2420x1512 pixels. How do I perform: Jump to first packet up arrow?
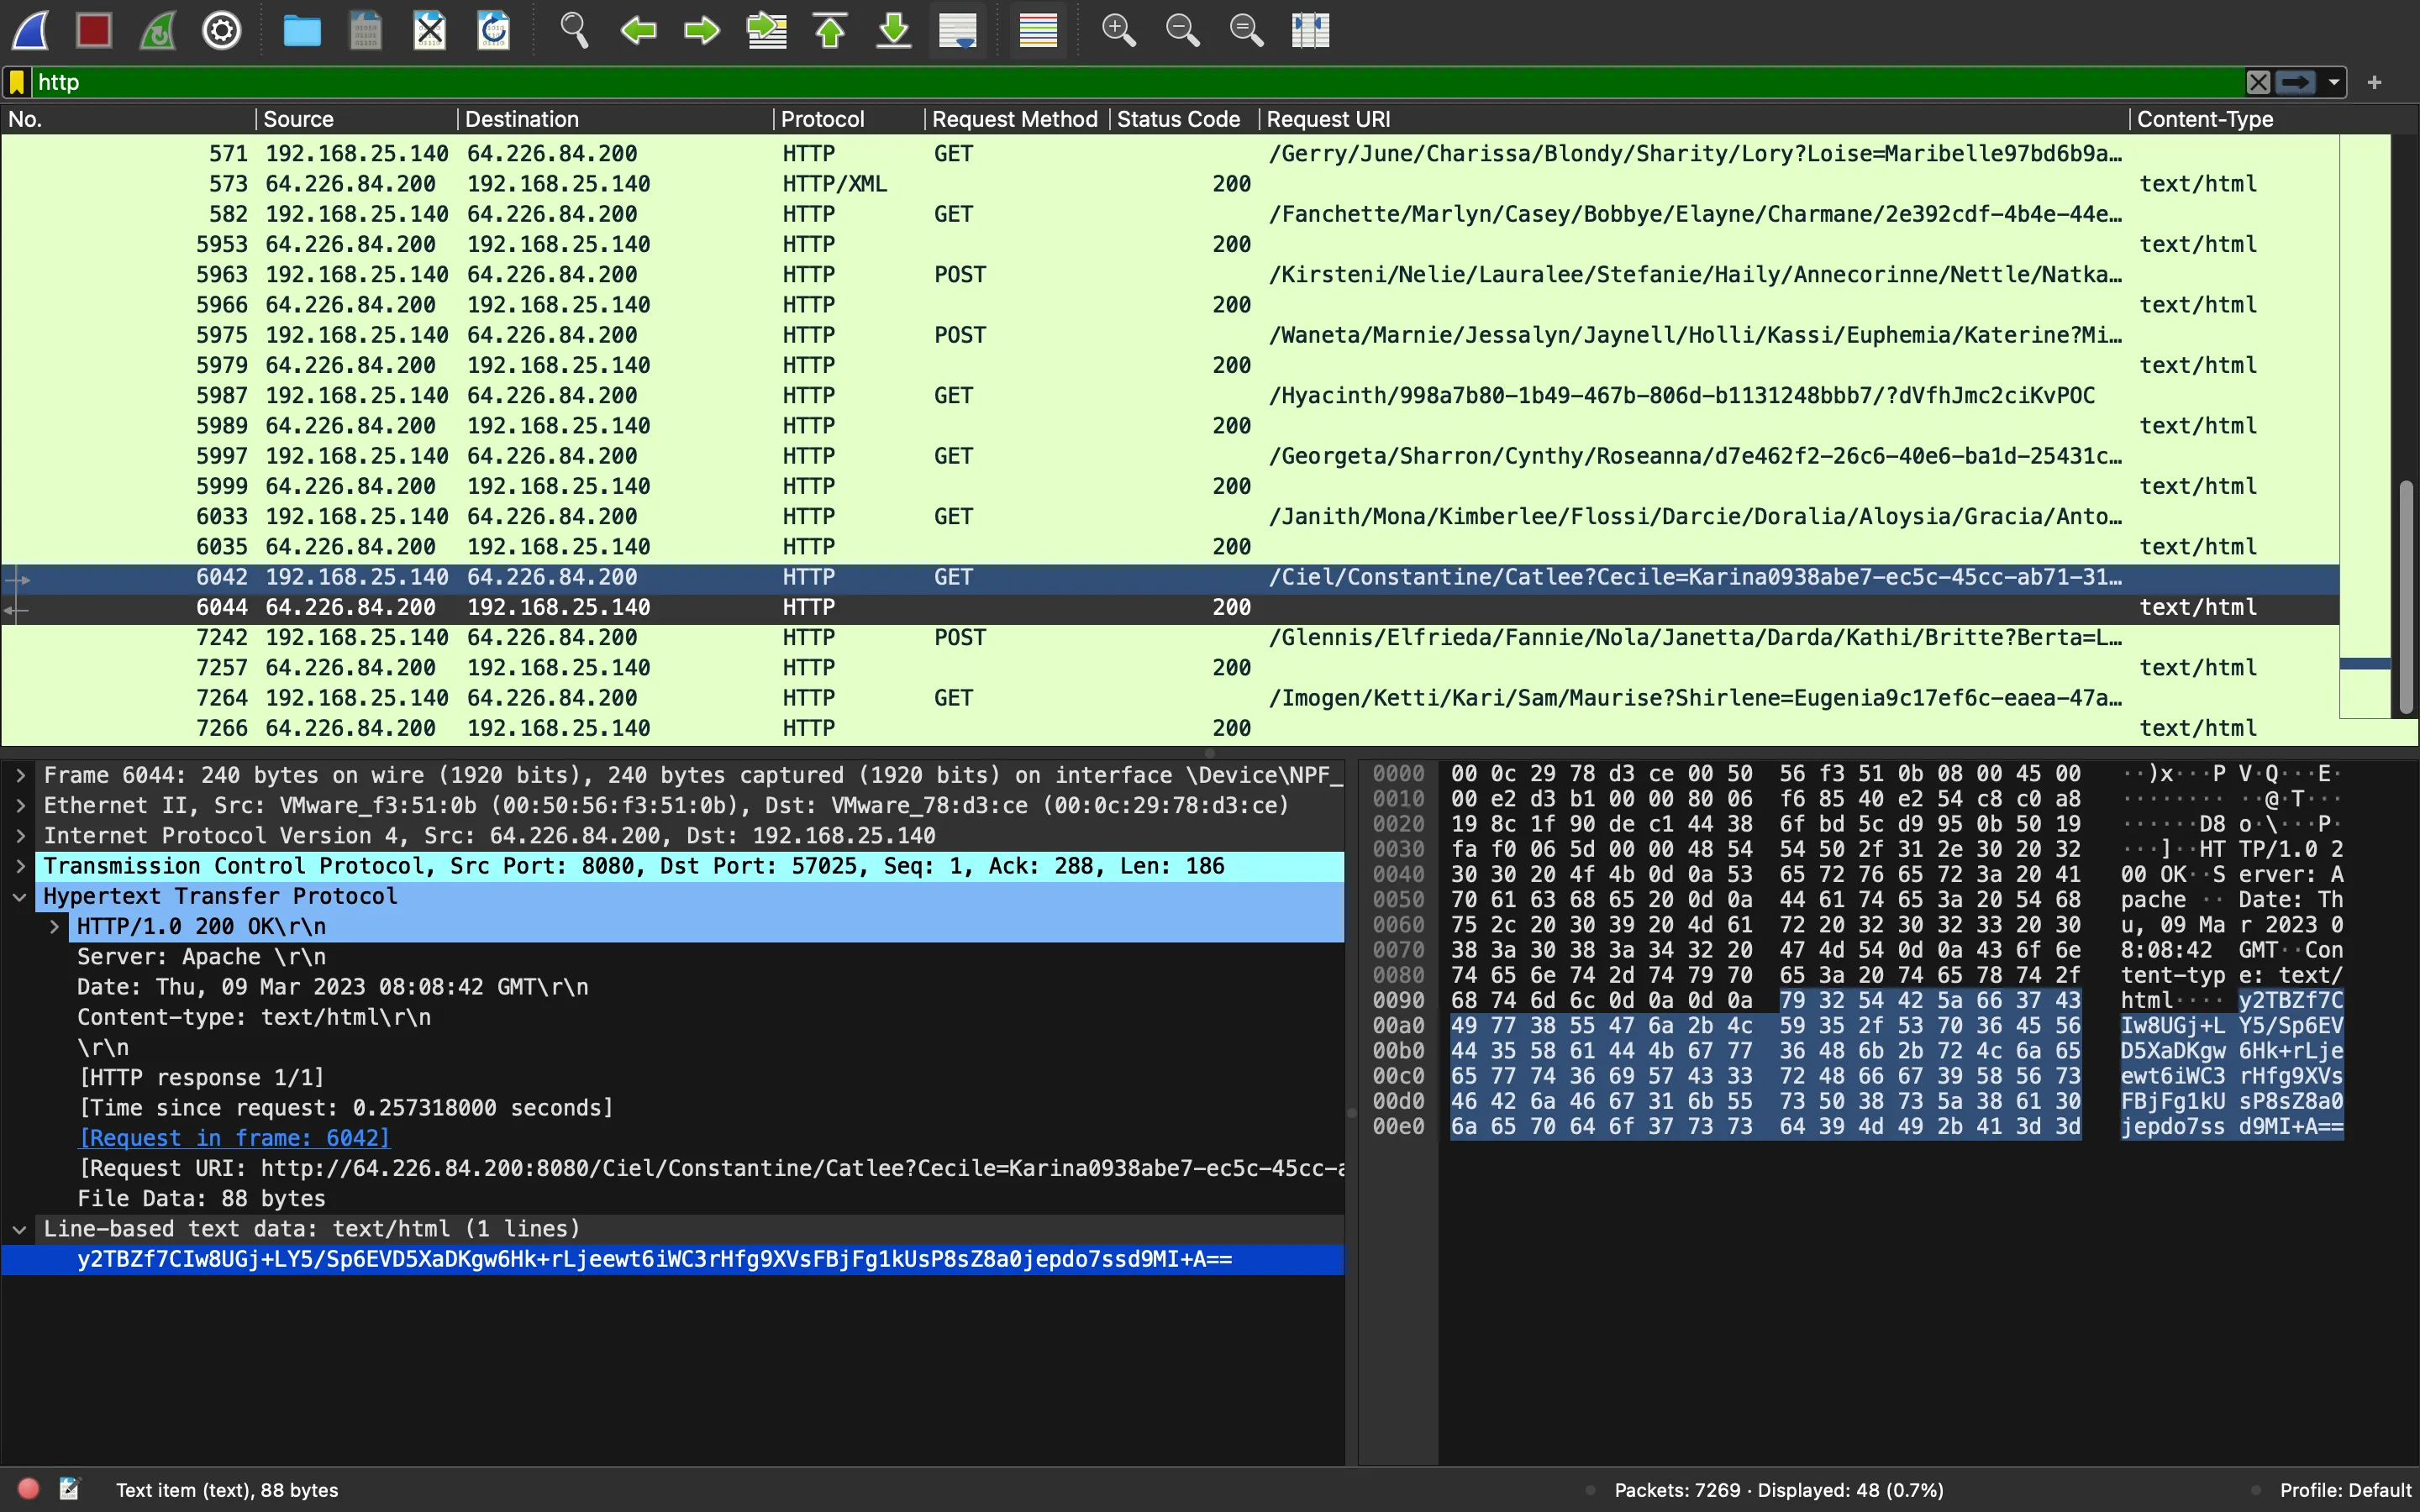coord(830,30)
